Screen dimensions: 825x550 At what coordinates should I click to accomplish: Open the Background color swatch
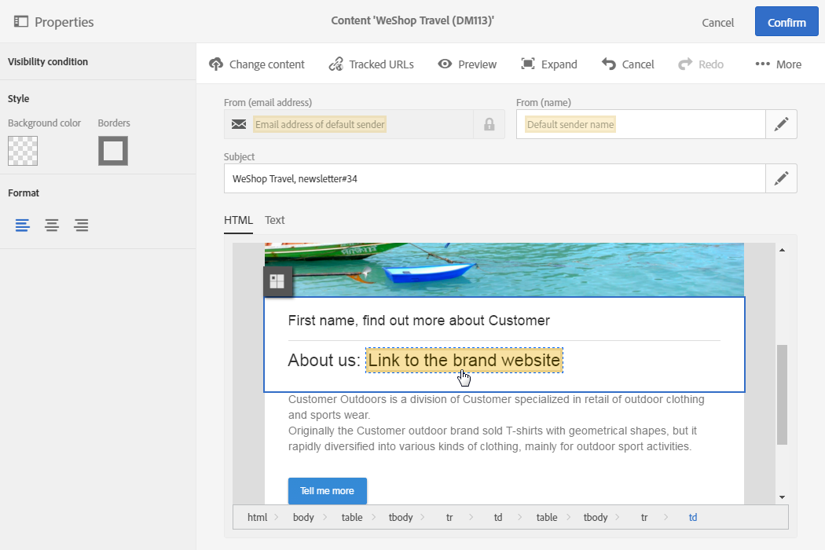click(23, 151)
